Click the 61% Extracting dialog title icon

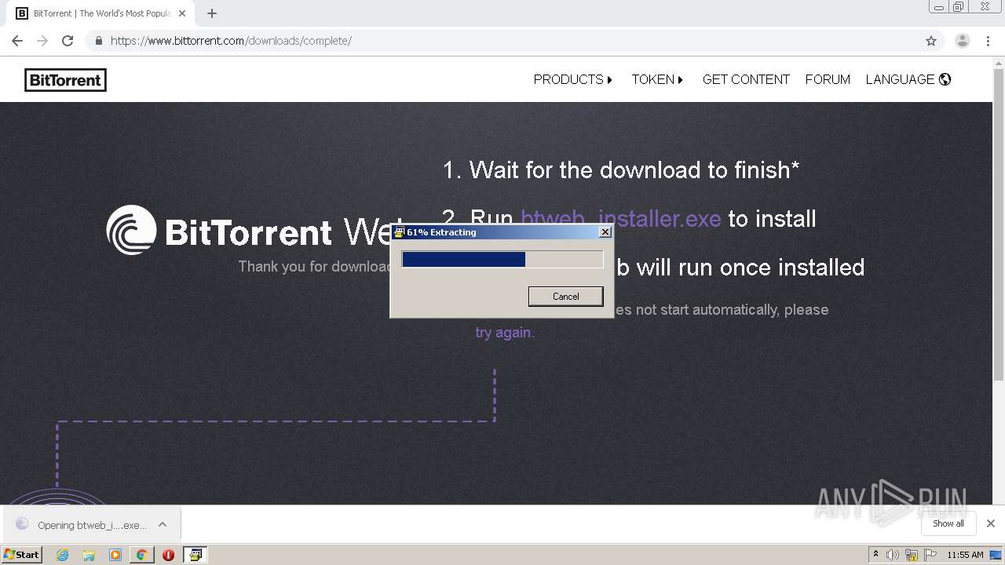399,232
